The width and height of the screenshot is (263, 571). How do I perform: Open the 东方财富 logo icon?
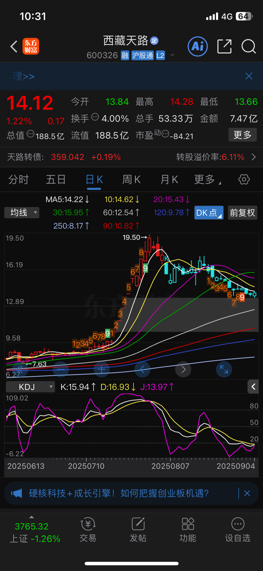[x=31, y=47]
